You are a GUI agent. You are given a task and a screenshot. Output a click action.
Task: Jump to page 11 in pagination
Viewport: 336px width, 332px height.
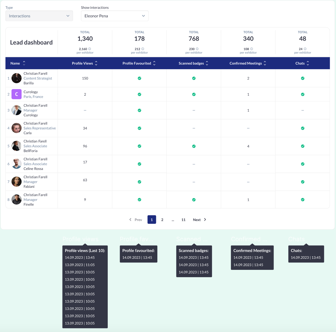point(183,220)
